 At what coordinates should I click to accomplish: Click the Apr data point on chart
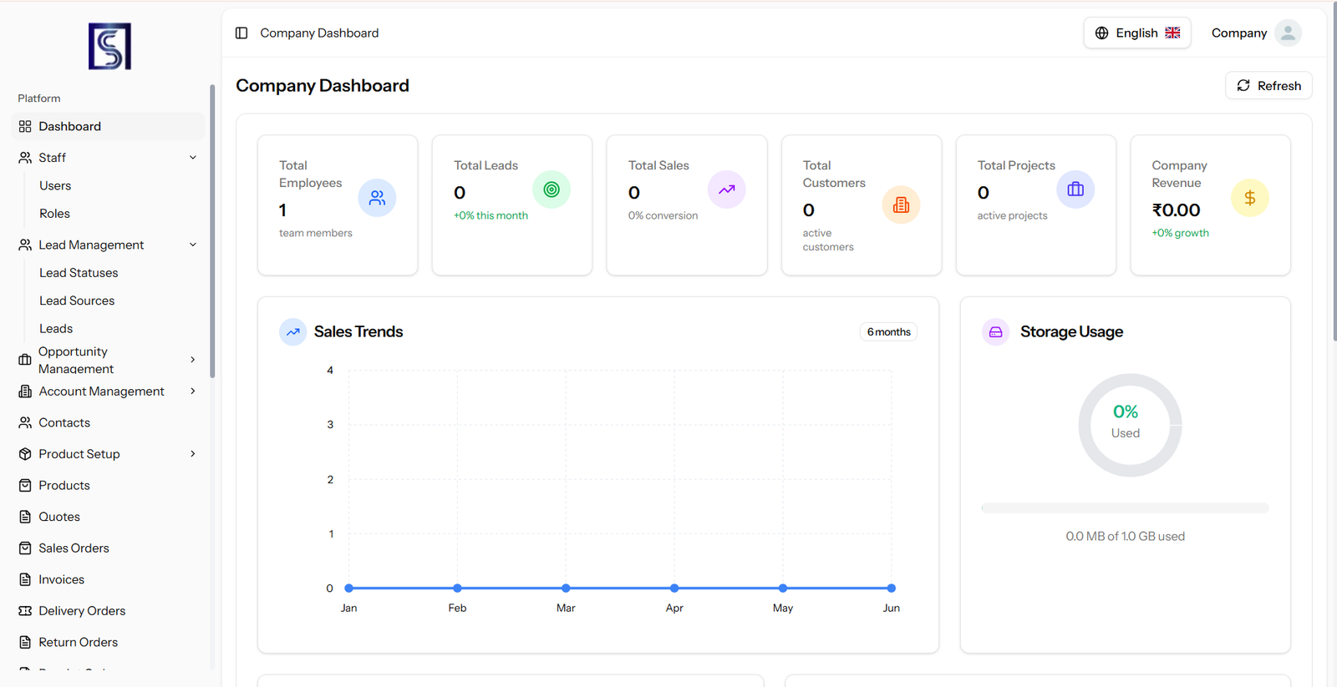[674, 588]
